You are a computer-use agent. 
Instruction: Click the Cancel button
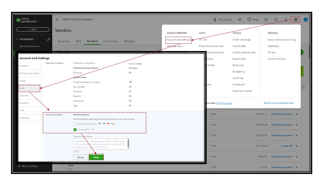point(81,157)
